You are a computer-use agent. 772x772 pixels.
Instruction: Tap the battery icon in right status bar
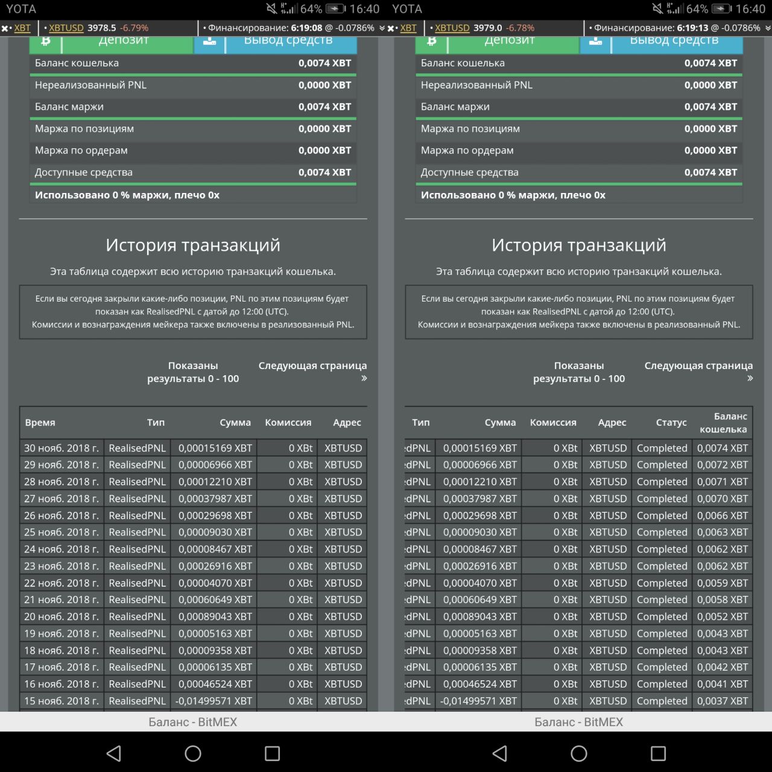click(x=721, y=9)
